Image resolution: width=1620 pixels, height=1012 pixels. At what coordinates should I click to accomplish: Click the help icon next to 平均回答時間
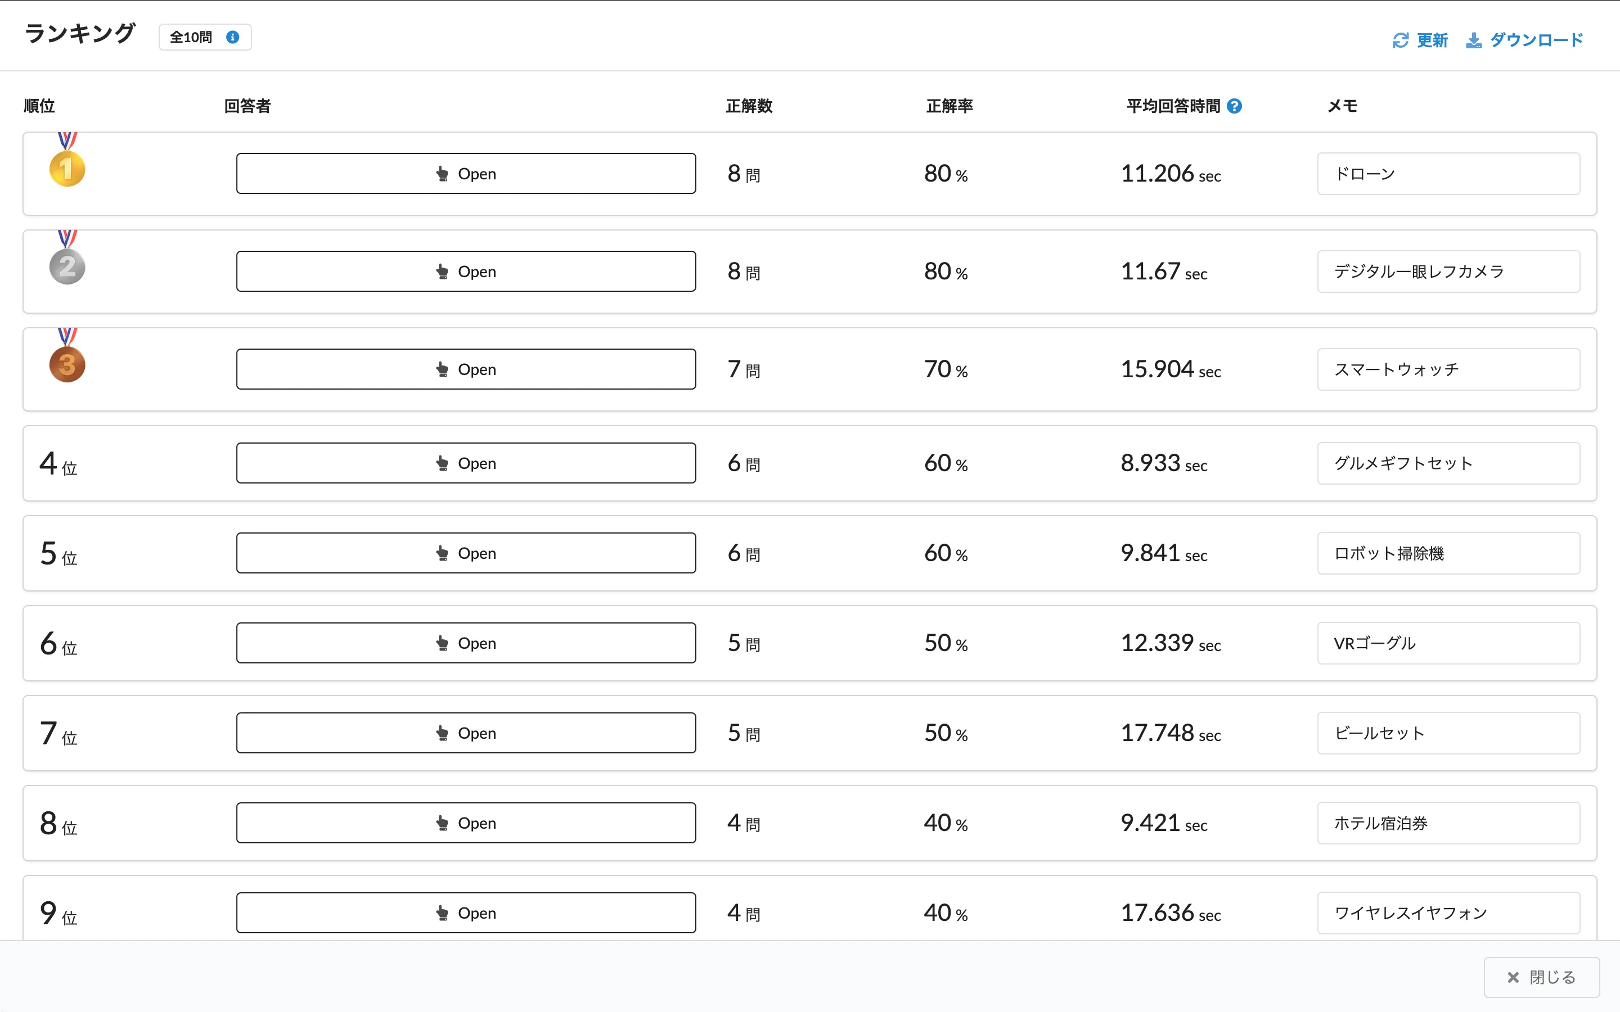[x=1235, y=106]
